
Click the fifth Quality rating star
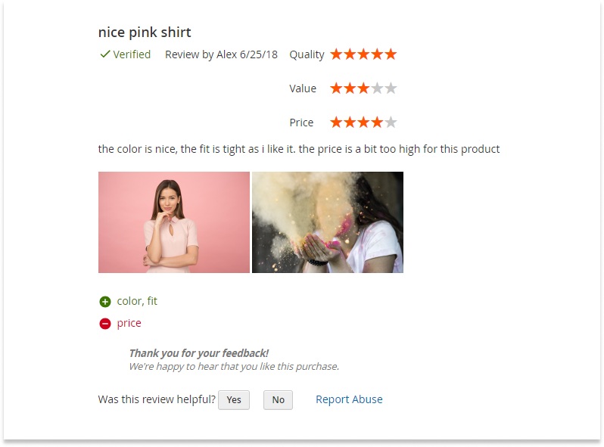tap(391, 54)
